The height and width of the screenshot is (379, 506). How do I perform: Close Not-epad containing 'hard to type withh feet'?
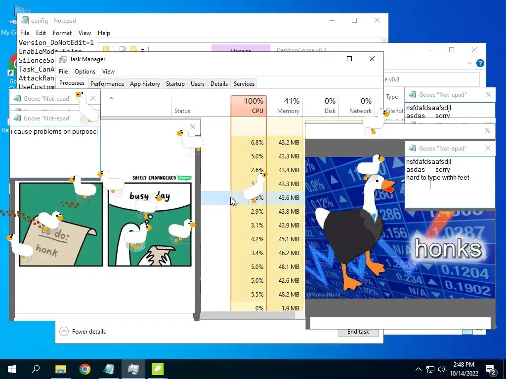pyautogui.click(x=488, y=148)
